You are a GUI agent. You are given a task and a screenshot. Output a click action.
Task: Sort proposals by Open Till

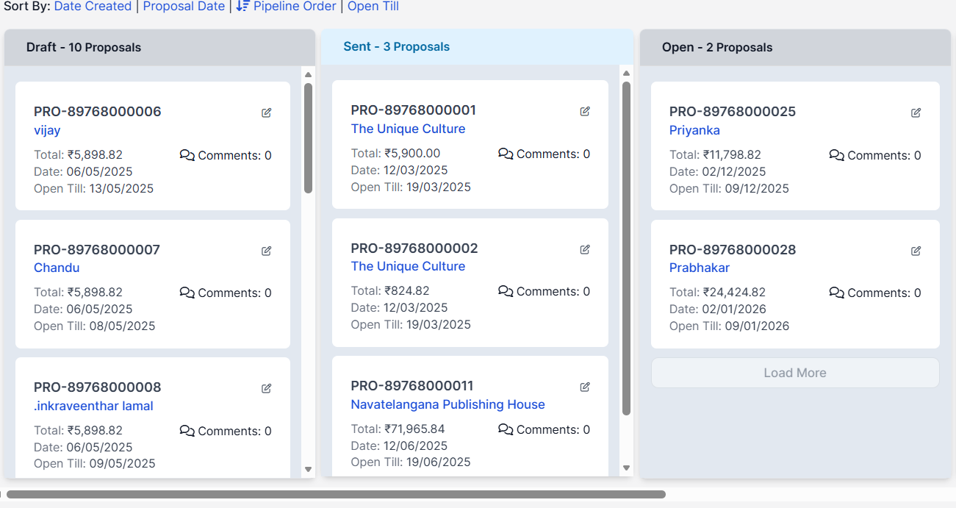pos(373,6)
